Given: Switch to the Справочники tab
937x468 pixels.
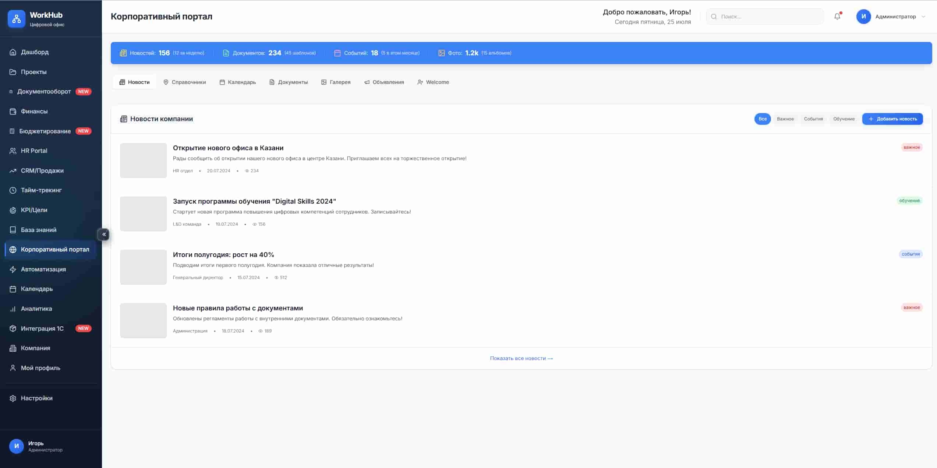Looking at the screenshot, I should point(184,82).
